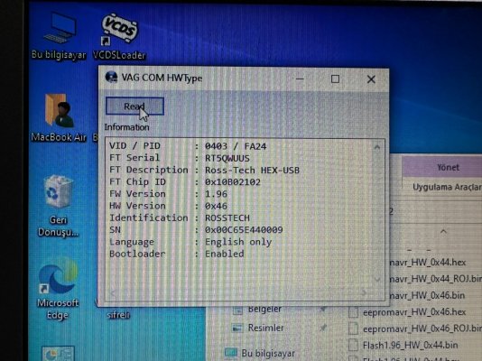Select the Flash1.96_HW_0x44.bin file icon
Image resolution: width=482 pixels, height=361 pixels.
pos(354,345)
